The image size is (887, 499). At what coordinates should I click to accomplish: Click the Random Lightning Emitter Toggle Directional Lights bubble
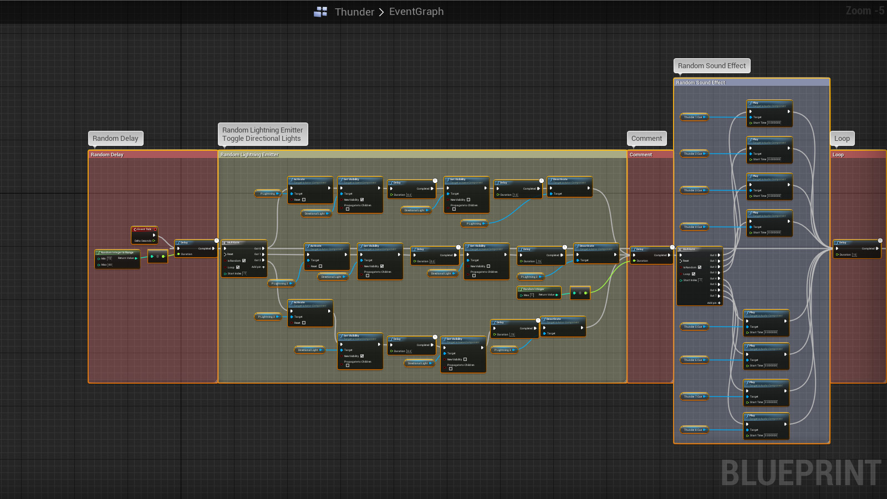(263, 134)
